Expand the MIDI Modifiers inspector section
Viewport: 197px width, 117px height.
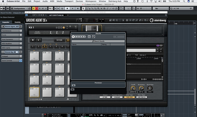12,44
